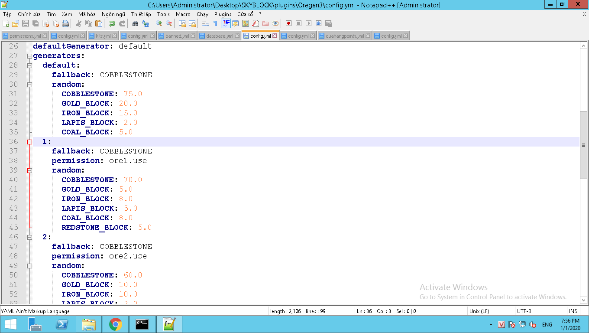Collapse the 'generators:' fold marker

click(29, 56)
